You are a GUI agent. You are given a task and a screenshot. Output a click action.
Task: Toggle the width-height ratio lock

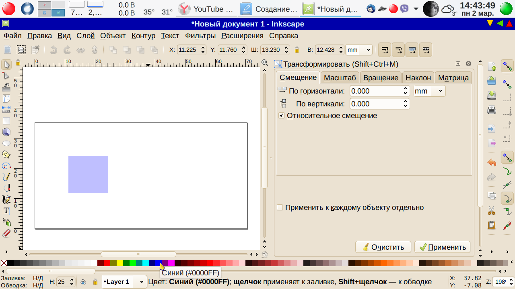click(297, 50)
